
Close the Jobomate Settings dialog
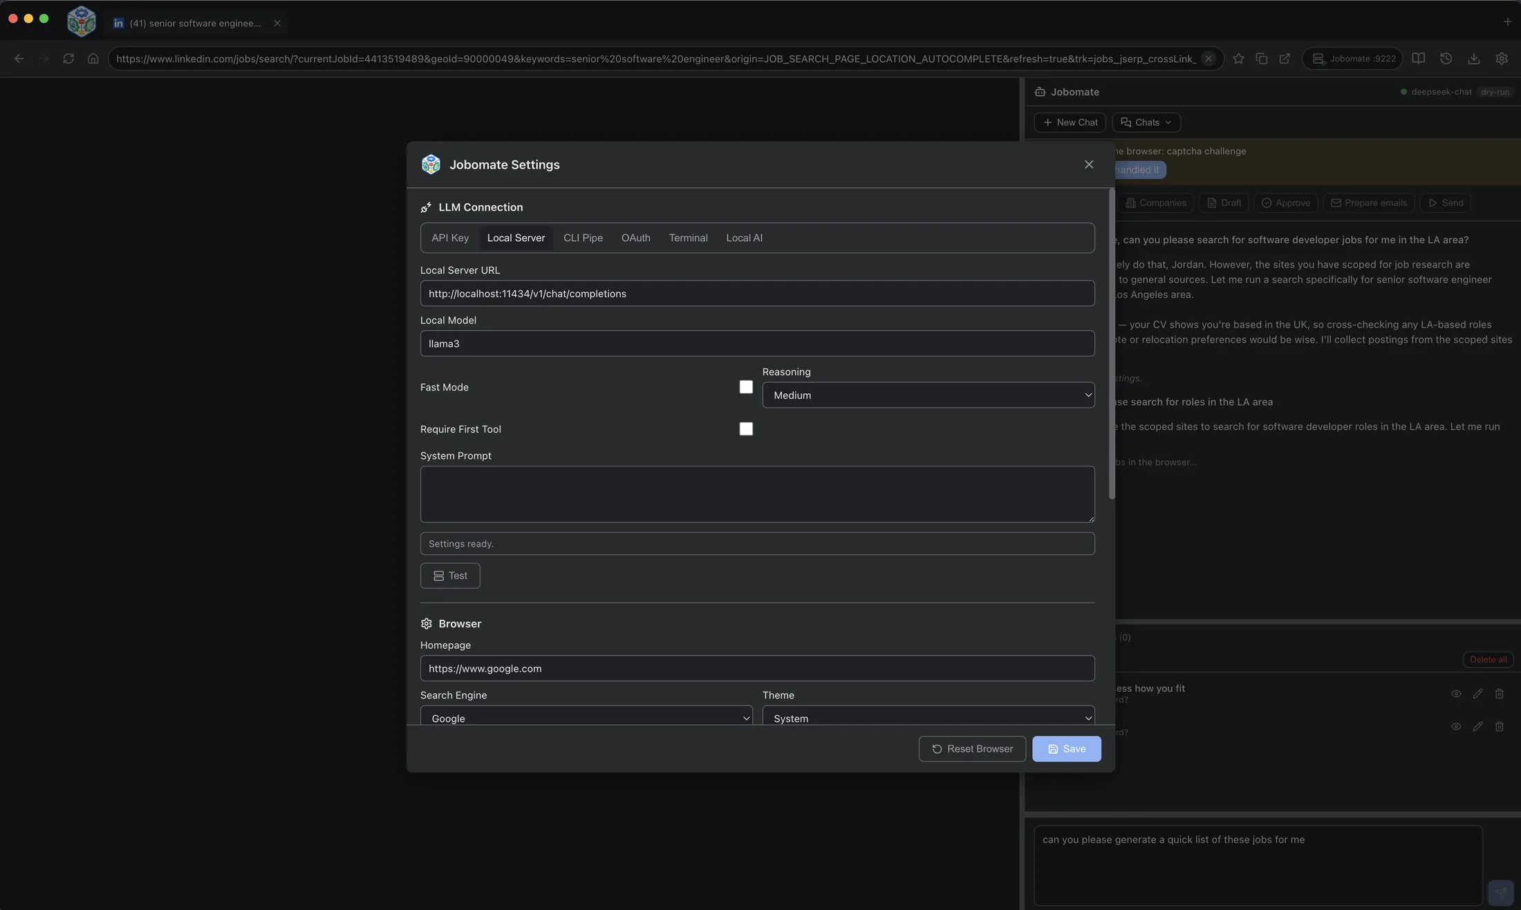click(x=1089, y=164)
